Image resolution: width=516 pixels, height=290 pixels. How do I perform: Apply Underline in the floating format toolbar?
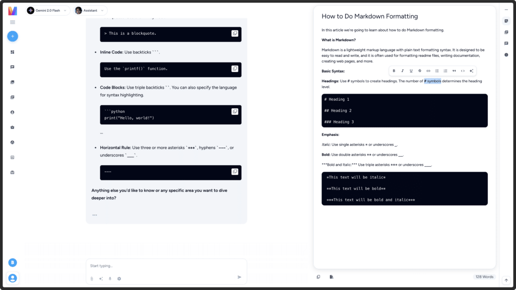click(x=411, y=71)
